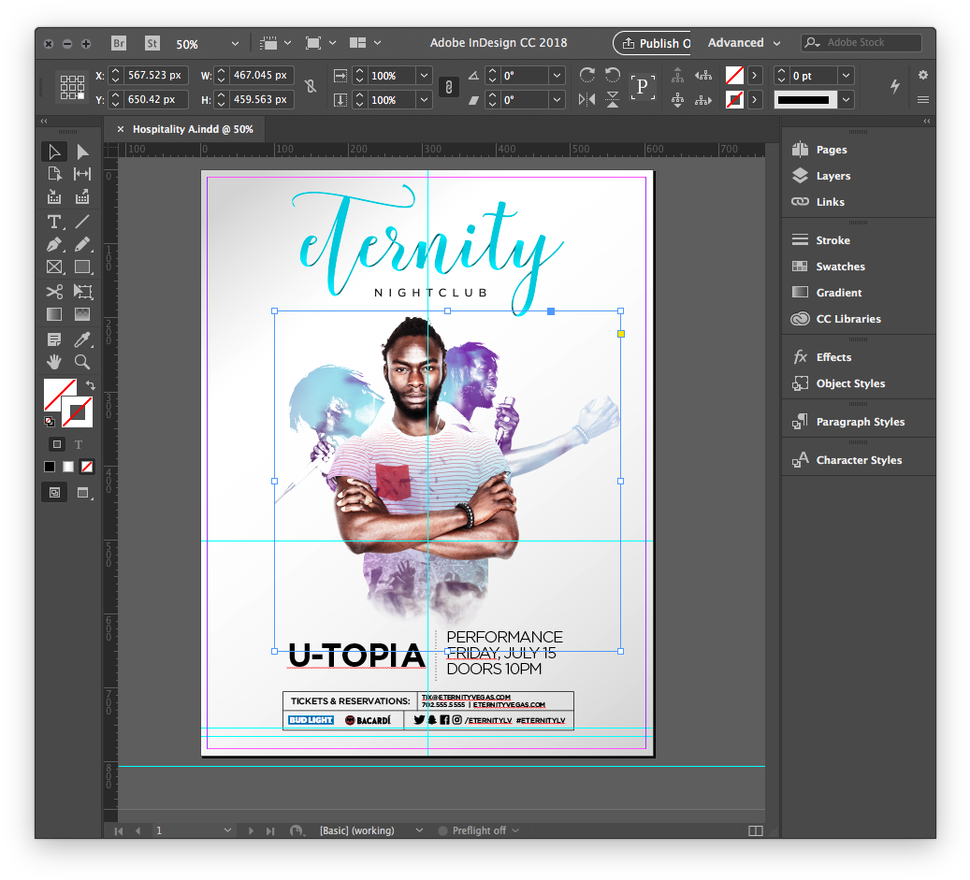Select the Type tool

pos(53,222)
